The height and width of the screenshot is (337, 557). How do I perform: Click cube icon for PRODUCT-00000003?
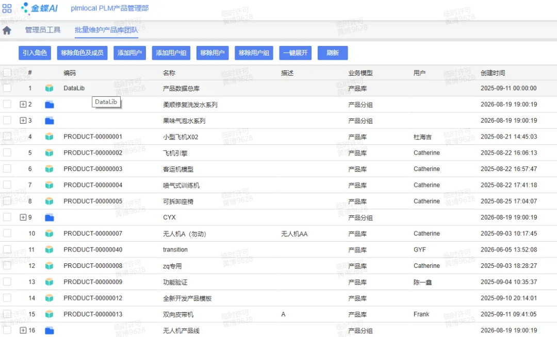(x=50, y=169)
